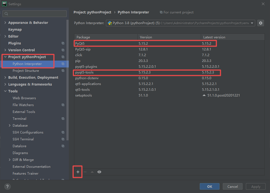Screen dimensions: 270x193
Task: Click the Python logo next to interpreter name
Action: pyautogui.click(x=110, y=23)
